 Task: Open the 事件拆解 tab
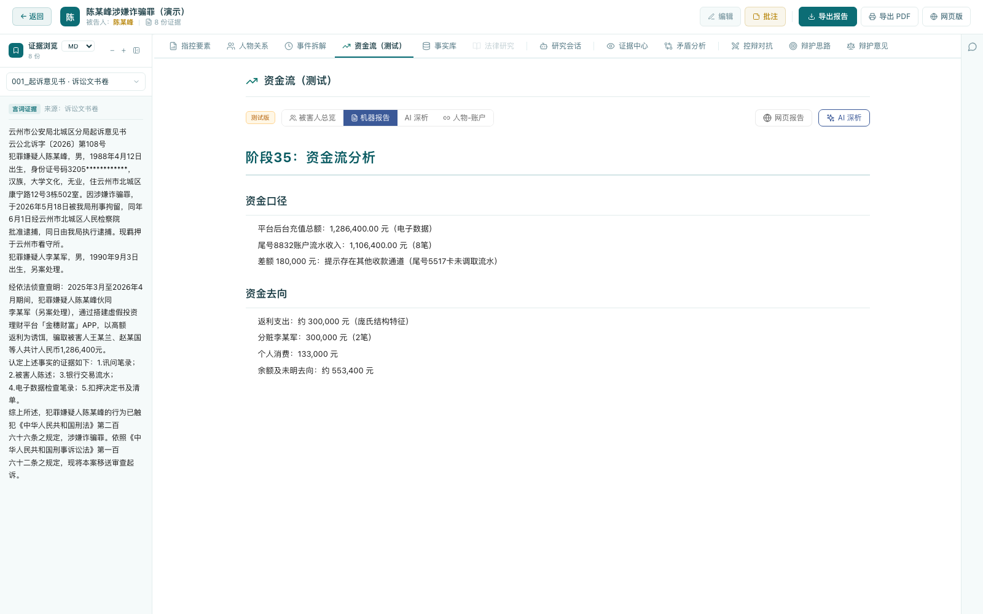[x=305, y=46]
